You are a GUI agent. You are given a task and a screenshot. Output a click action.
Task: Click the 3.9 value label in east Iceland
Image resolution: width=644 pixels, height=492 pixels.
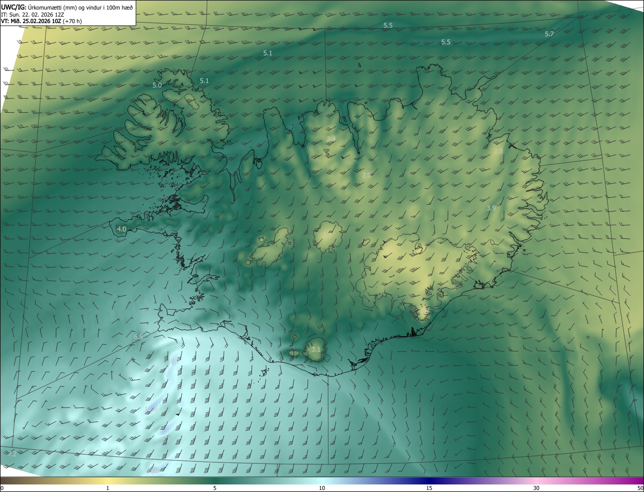click(x=491, y=208)
